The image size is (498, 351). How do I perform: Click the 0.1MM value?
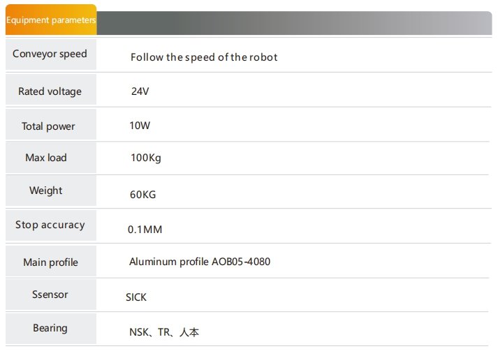pos(145,229)
